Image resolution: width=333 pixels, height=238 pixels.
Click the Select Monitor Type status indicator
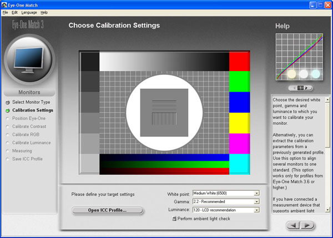click(x=8, y=103)
